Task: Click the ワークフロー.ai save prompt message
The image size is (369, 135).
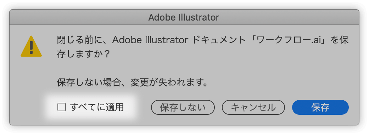Action: coord(203,47)
